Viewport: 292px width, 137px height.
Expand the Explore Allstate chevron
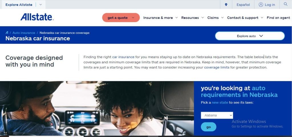[40, 5]
